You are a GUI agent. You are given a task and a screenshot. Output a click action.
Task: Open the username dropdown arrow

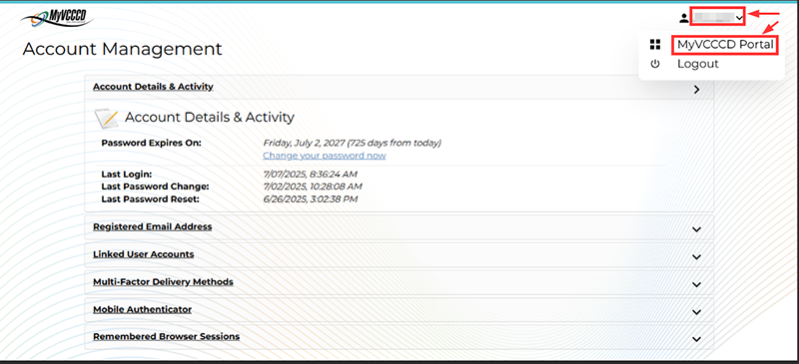[x=739, y=18]
